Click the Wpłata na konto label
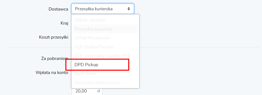This screenshot has width=262, height=95. point(52,73)
